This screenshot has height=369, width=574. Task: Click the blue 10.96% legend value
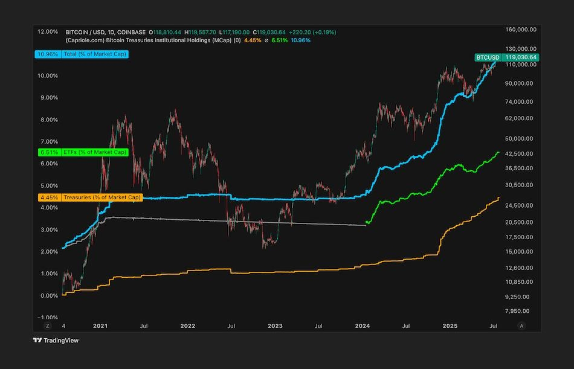(x=300, y=40)
